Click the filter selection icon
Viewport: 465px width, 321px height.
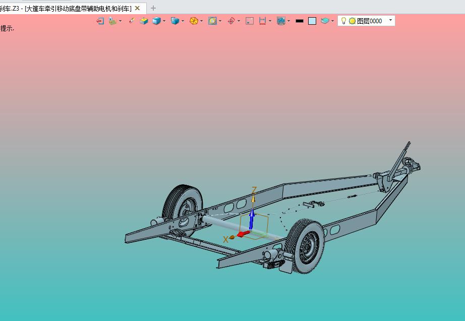[112, 21]
